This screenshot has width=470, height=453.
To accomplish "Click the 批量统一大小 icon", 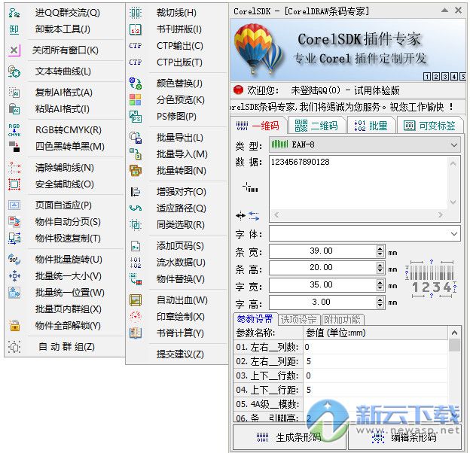I will coord(14,276).
